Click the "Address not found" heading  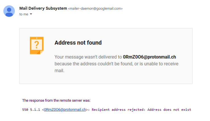(x=78, y=43)
